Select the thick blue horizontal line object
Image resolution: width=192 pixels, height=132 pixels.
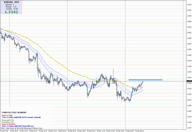[146, 80]
